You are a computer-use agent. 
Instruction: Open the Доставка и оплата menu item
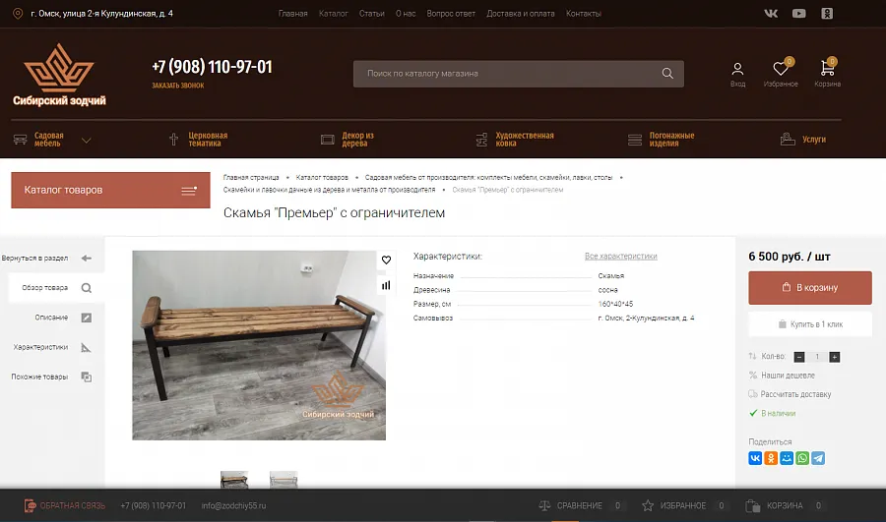coord(521,14)
